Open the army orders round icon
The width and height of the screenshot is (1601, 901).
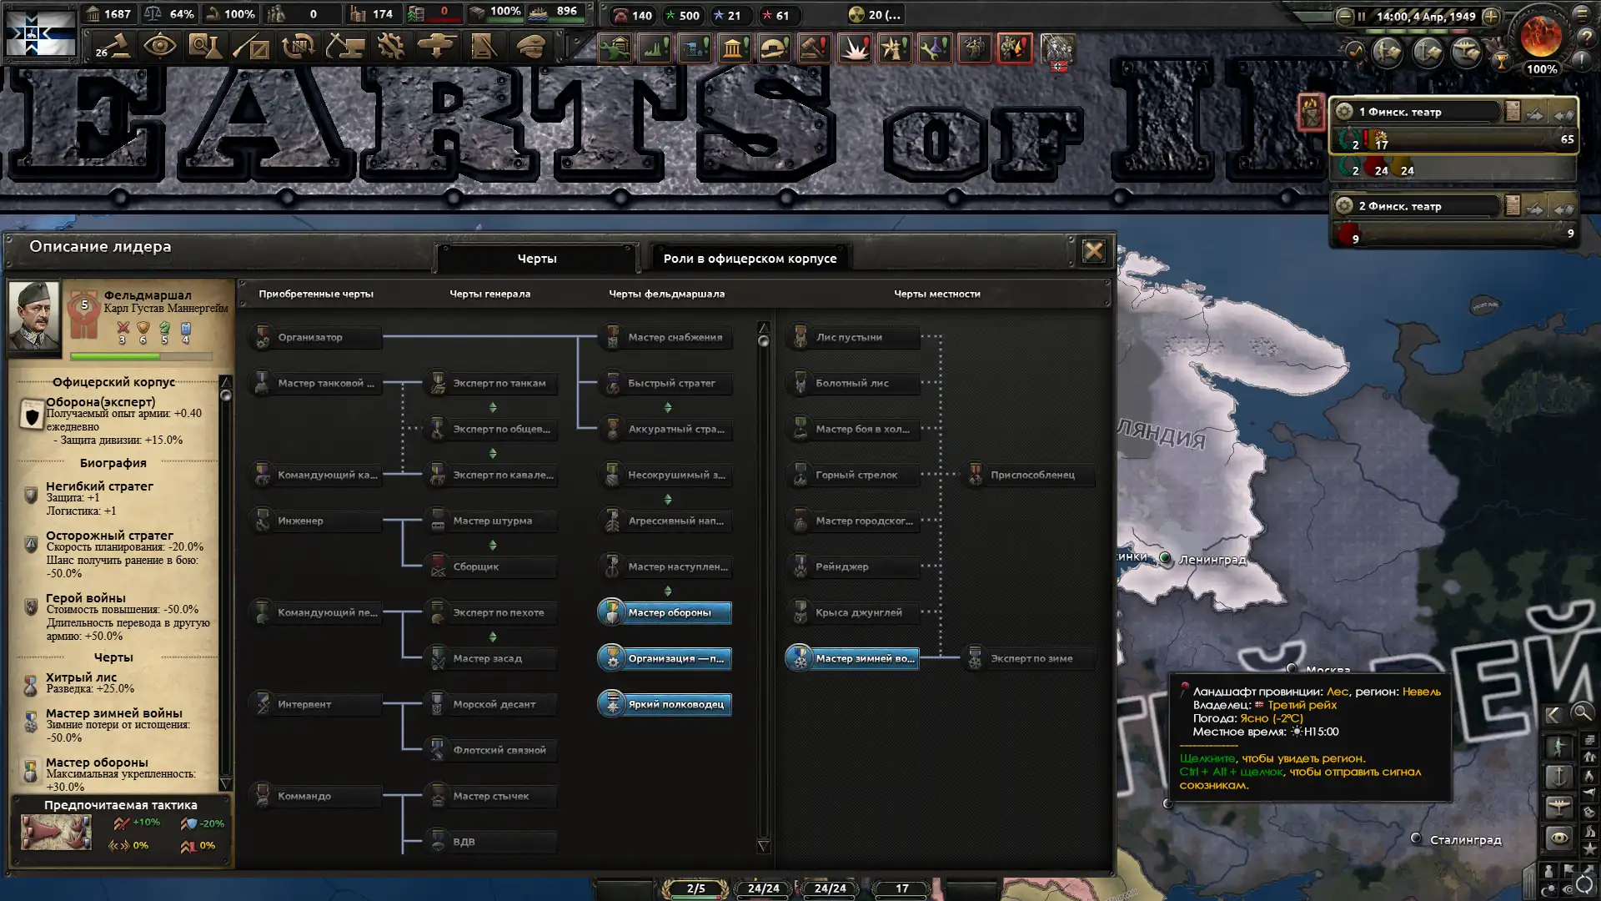1388,53
